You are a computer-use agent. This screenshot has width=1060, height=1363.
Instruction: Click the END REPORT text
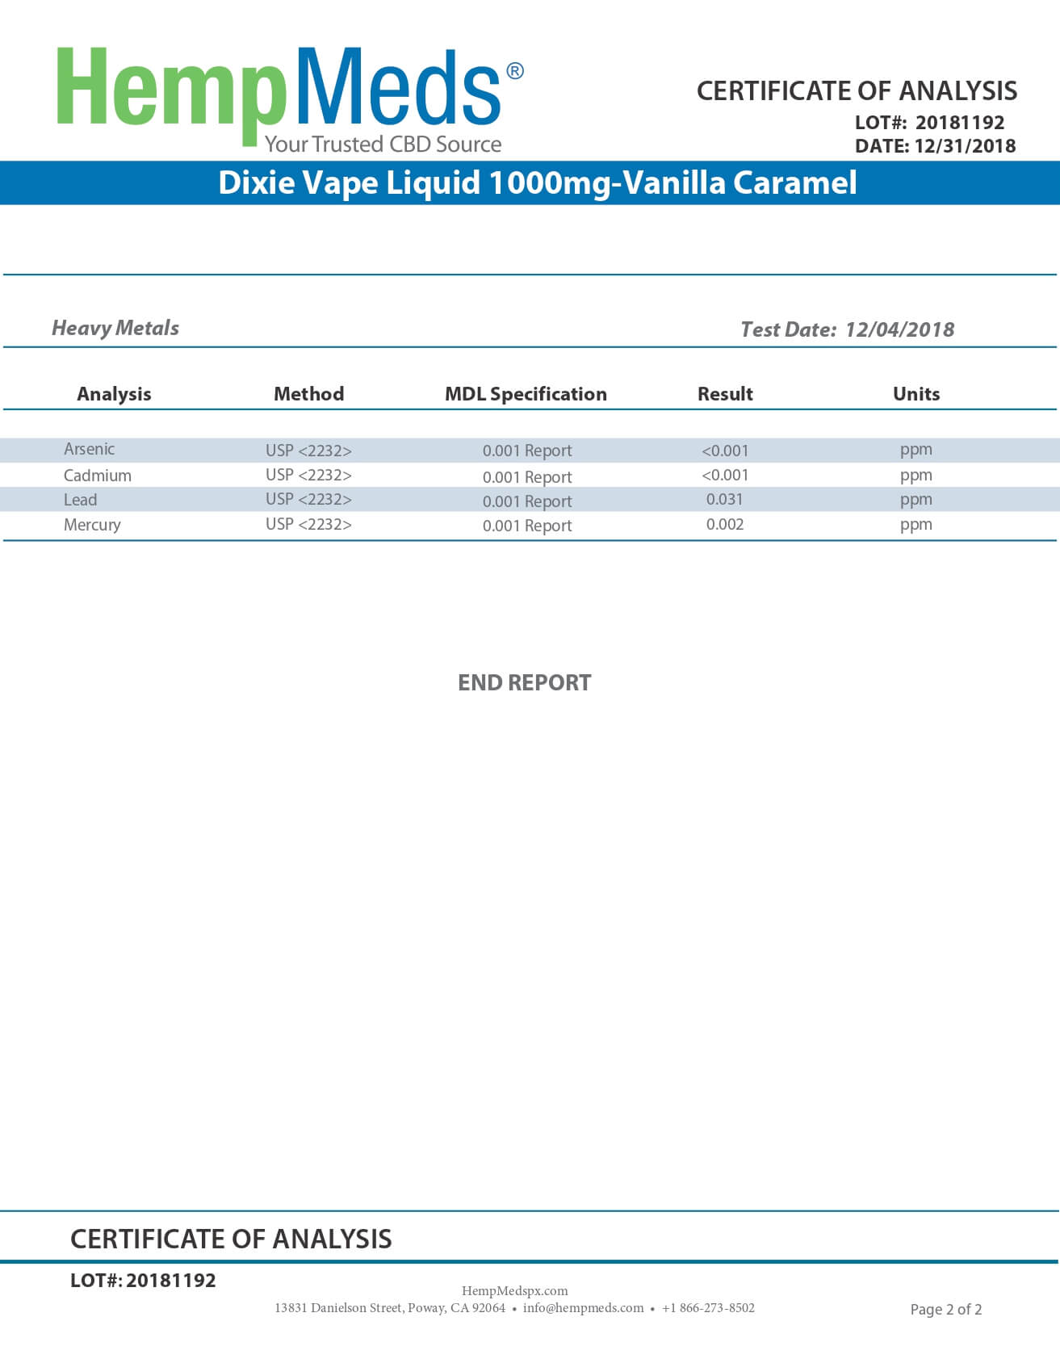tap(524, 683)
